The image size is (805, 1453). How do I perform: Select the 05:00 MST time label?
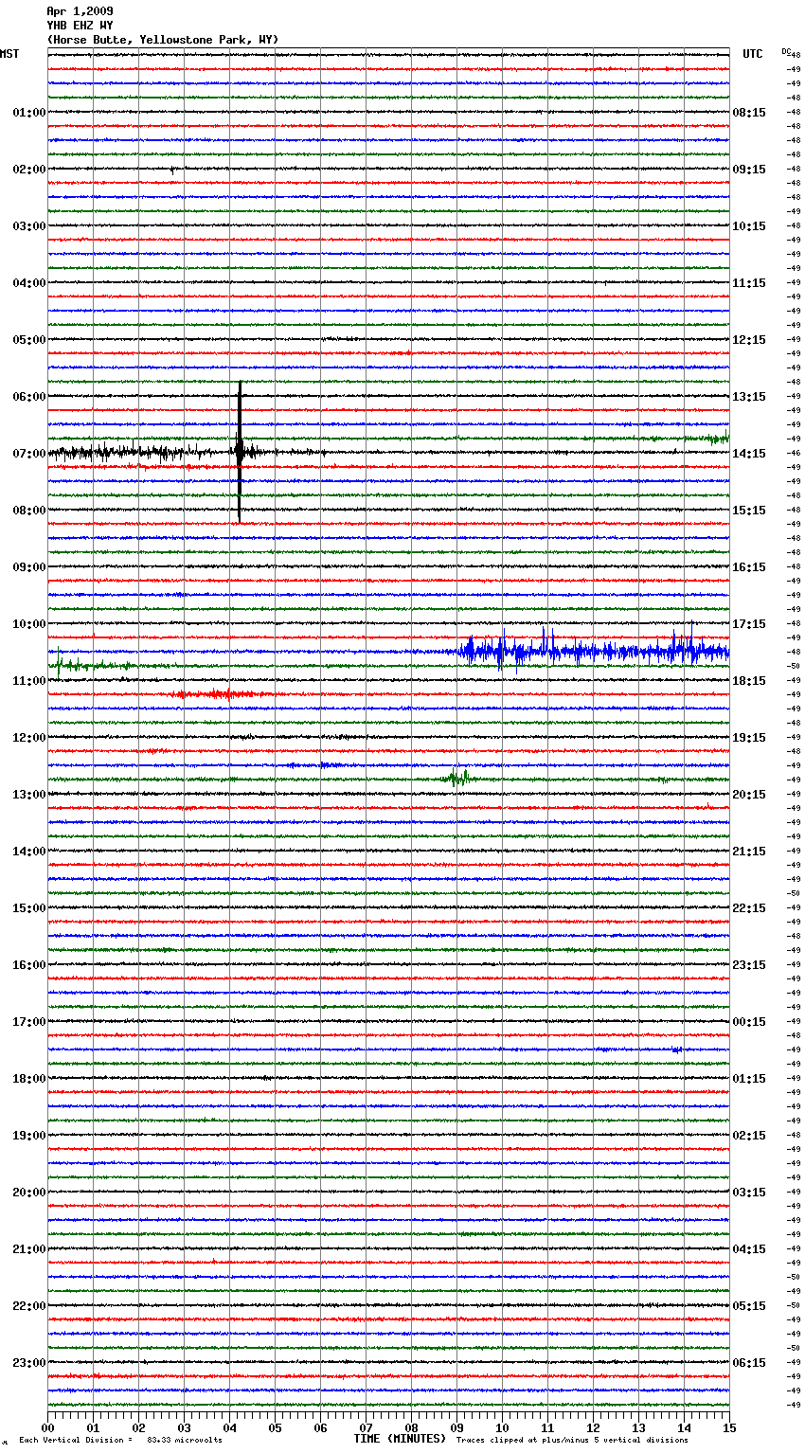click(29, 340)
